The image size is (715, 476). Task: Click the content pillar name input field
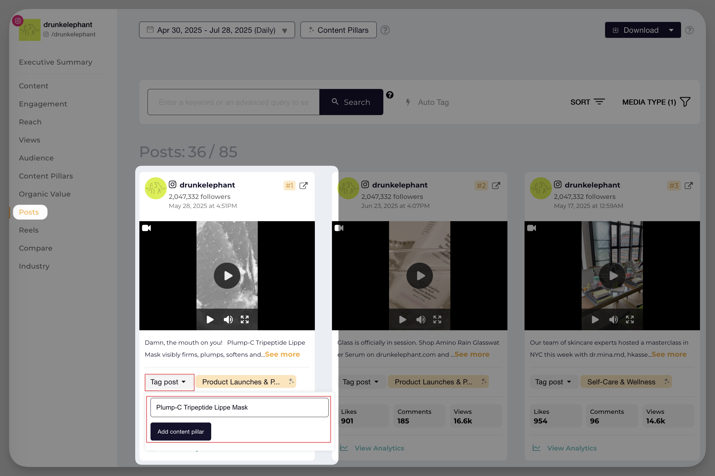click(239, 407)
